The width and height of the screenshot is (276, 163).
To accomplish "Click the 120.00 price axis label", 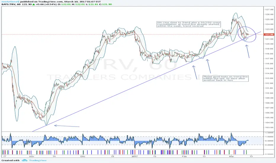I will point(269,44).
